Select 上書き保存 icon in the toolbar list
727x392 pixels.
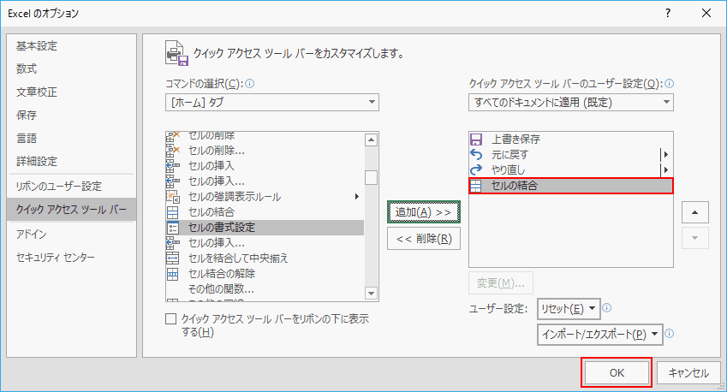476,139
